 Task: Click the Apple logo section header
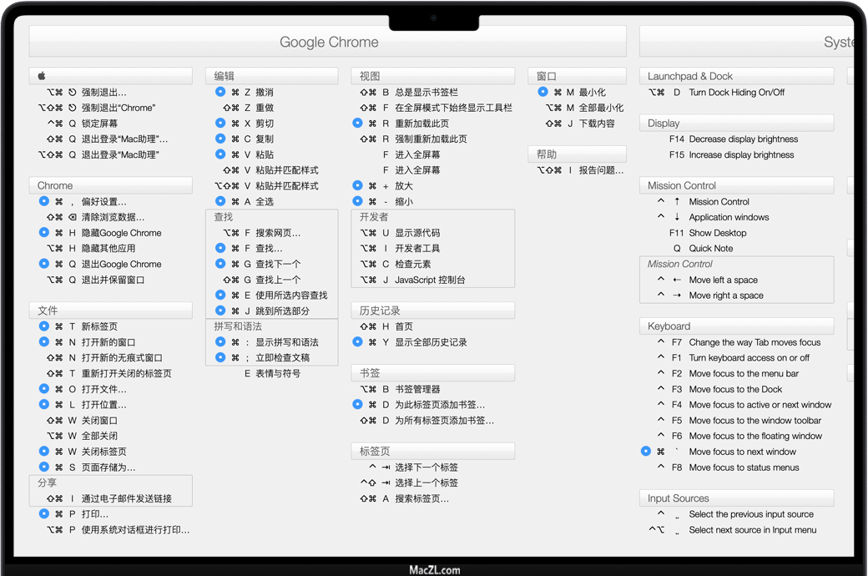tap(110, 75)
